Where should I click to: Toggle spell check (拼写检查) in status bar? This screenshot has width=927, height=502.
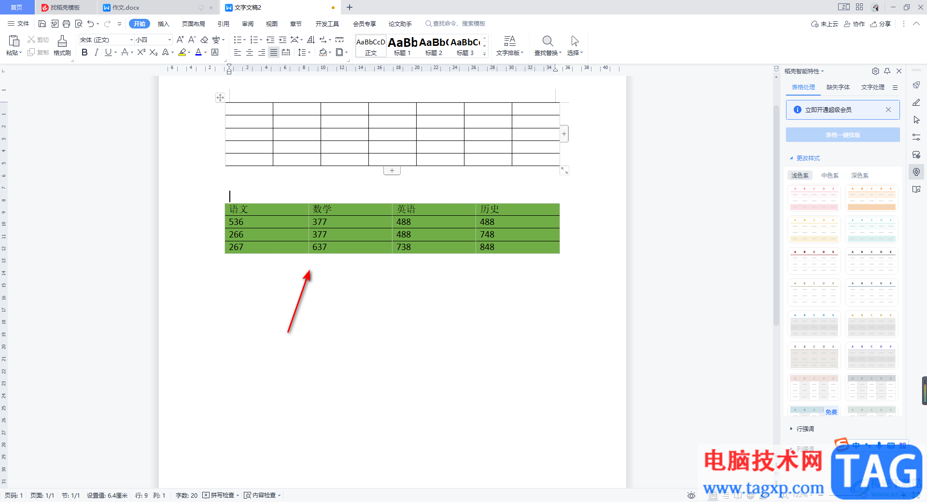[x=220, y=495]
